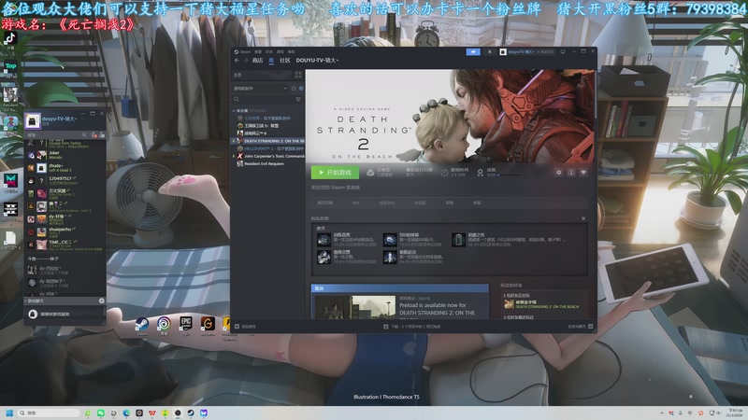Select friend Joker in friends list

pos(65,155)
